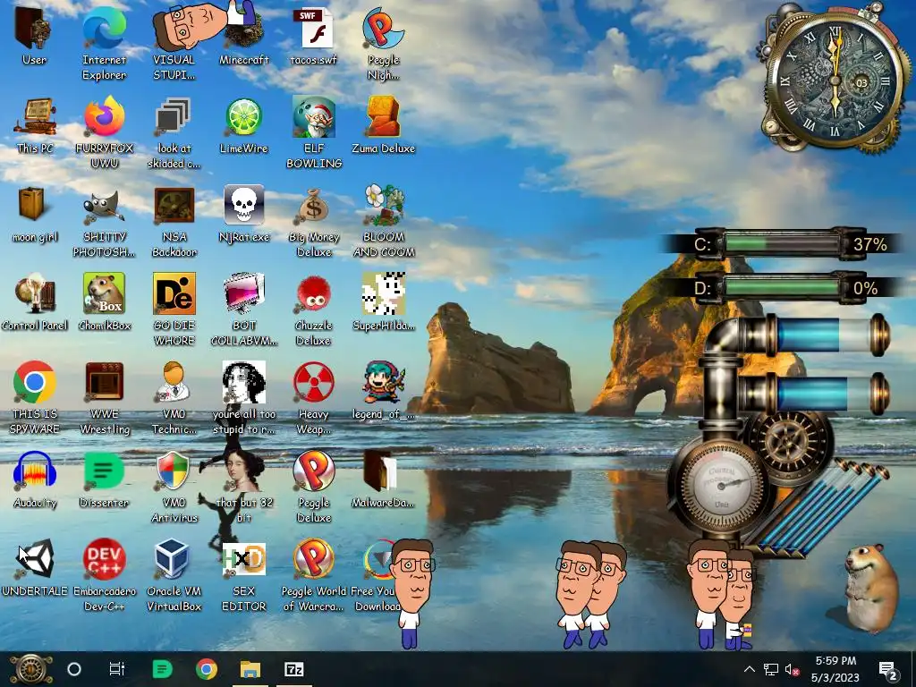Open the GIMP photoshop shortcut
This screenshot has width=916, height=687.
pyautogui.click(x=104, y=221)
